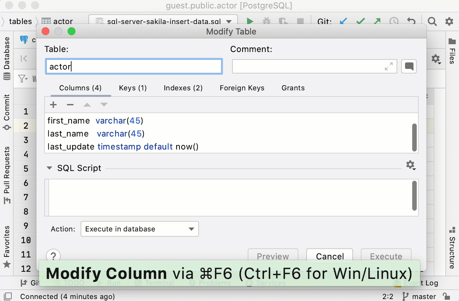Viewport: 459px width, 301px height.
Task: Open the Structure tool window
Action: click(452, 248)
